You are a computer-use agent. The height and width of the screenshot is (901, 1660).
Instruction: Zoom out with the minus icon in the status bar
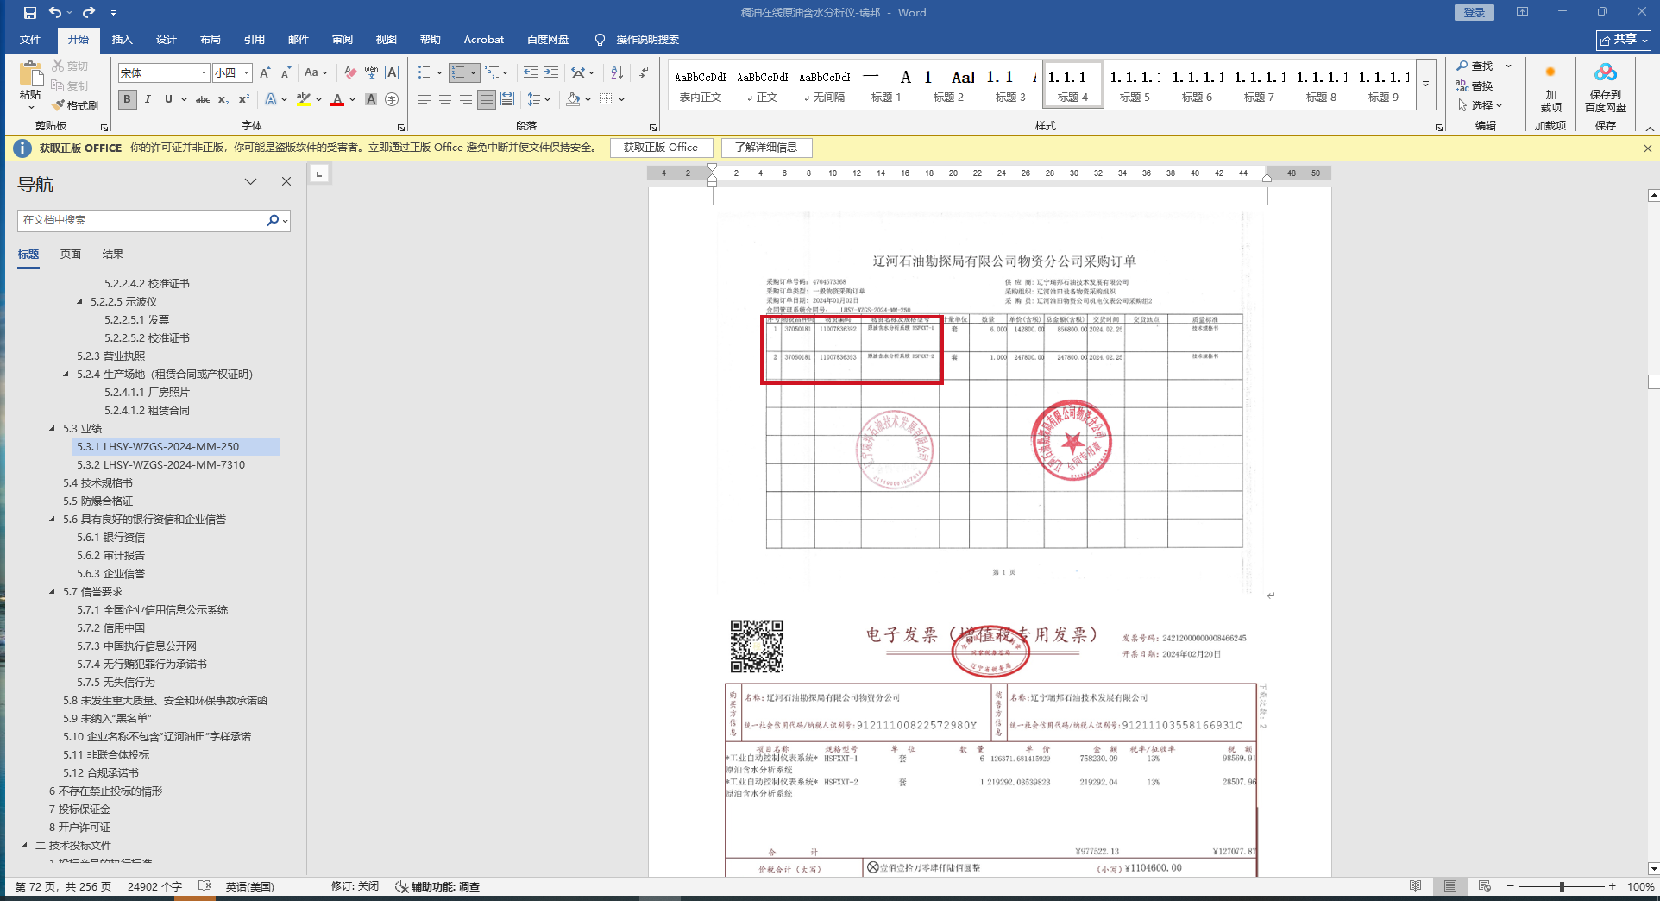tap(1511, 886)
